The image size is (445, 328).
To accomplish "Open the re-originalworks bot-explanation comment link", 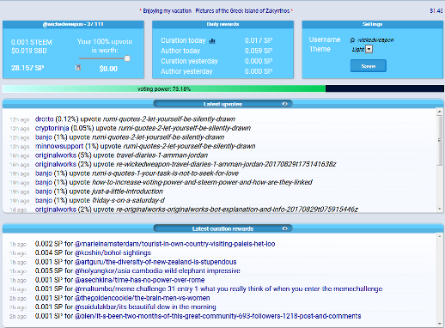I will click(x=237, y=210).
